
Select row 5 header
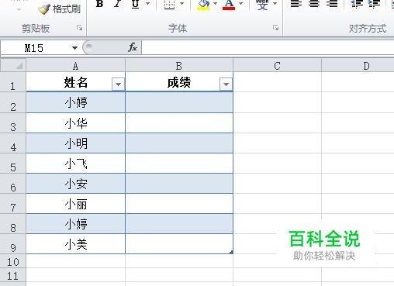coord(13,164)
